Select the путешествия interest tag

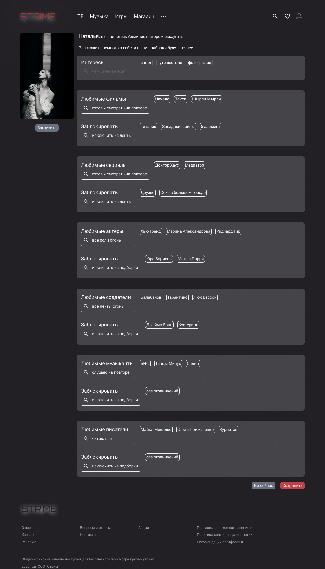(x=170, y=63)
